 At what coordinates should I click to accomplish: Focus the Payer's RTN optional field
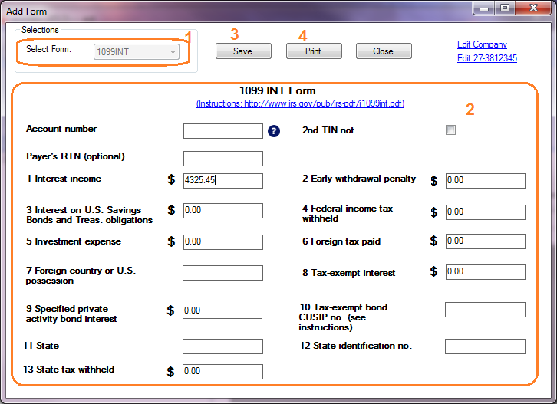(222, 159)
